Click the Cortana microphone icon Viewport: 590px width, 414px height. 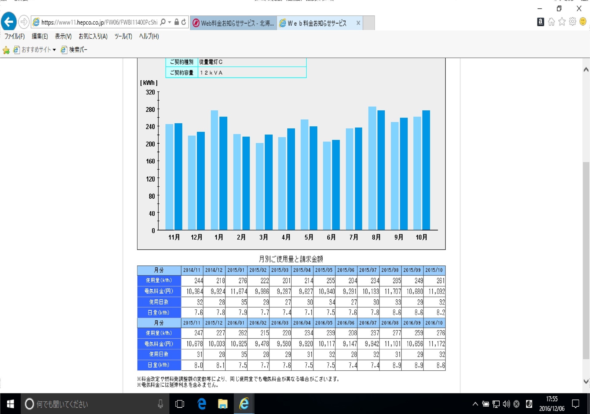click(160, 404)
